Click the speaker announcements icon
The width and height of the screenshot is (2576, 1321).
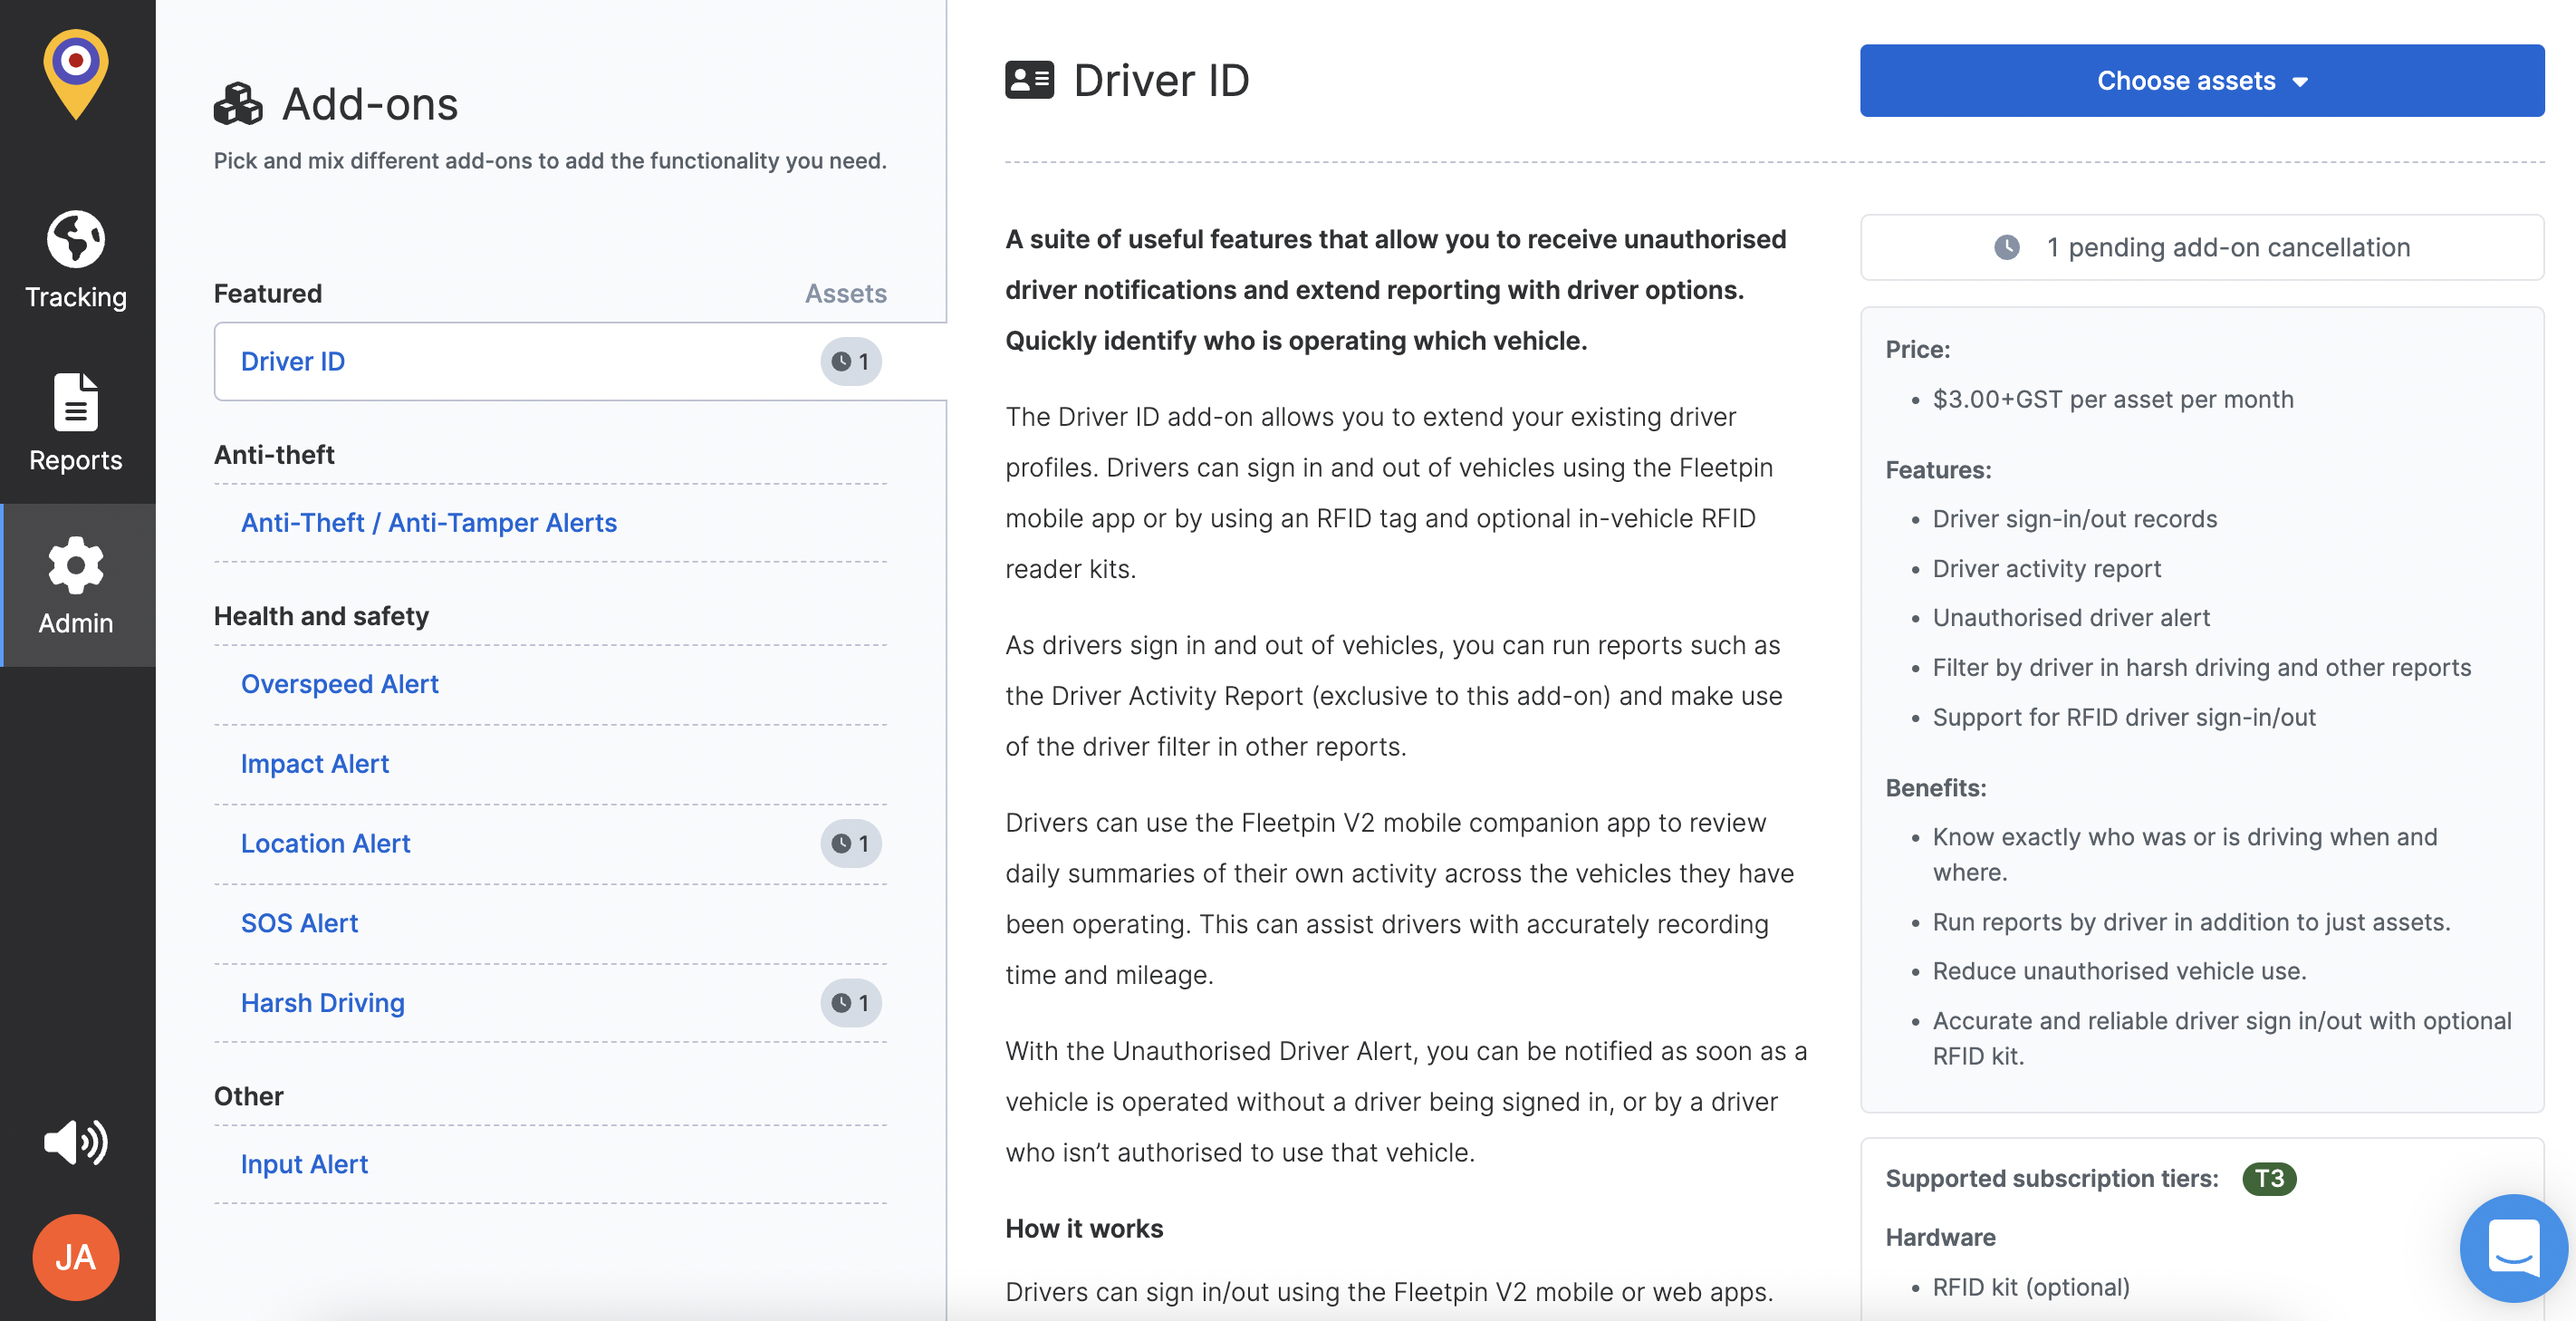coord(76,1142)
